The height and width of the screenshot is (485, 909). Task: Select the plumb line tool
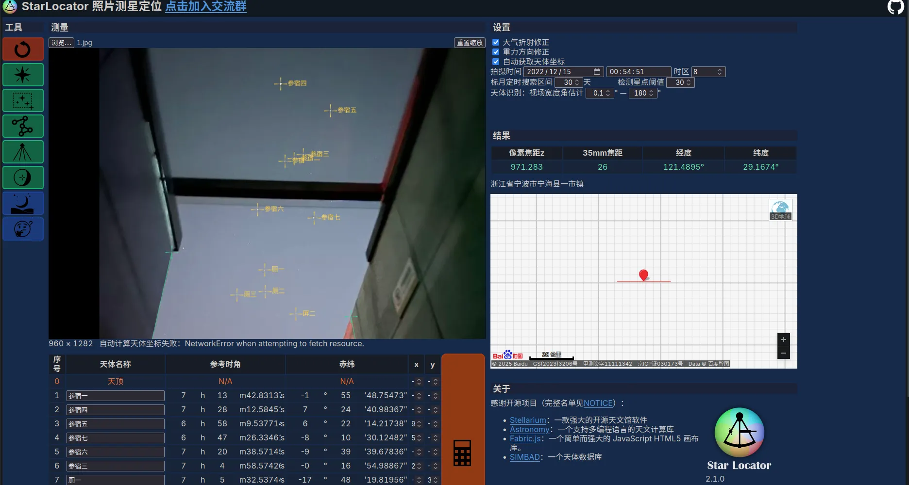(x=23, y=152)
